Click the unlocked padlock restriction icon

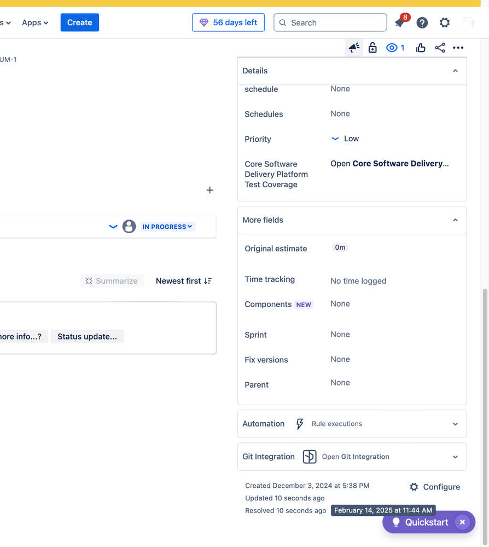pos(372,48)
